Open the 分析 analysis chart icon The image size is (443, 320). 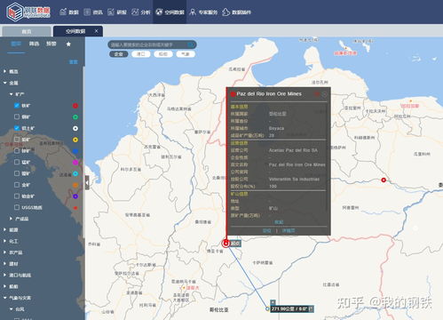pos(135,12)
